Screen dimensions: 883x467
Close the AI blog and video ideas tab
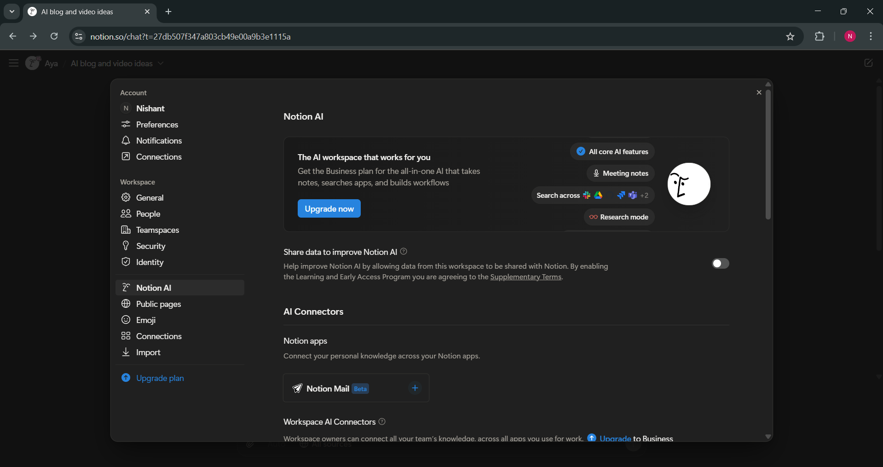pyautogui.click(x=147, y=12)
